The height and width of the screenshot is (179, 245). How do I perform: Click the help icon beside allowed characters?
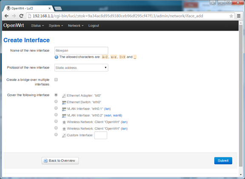(56, 57)
